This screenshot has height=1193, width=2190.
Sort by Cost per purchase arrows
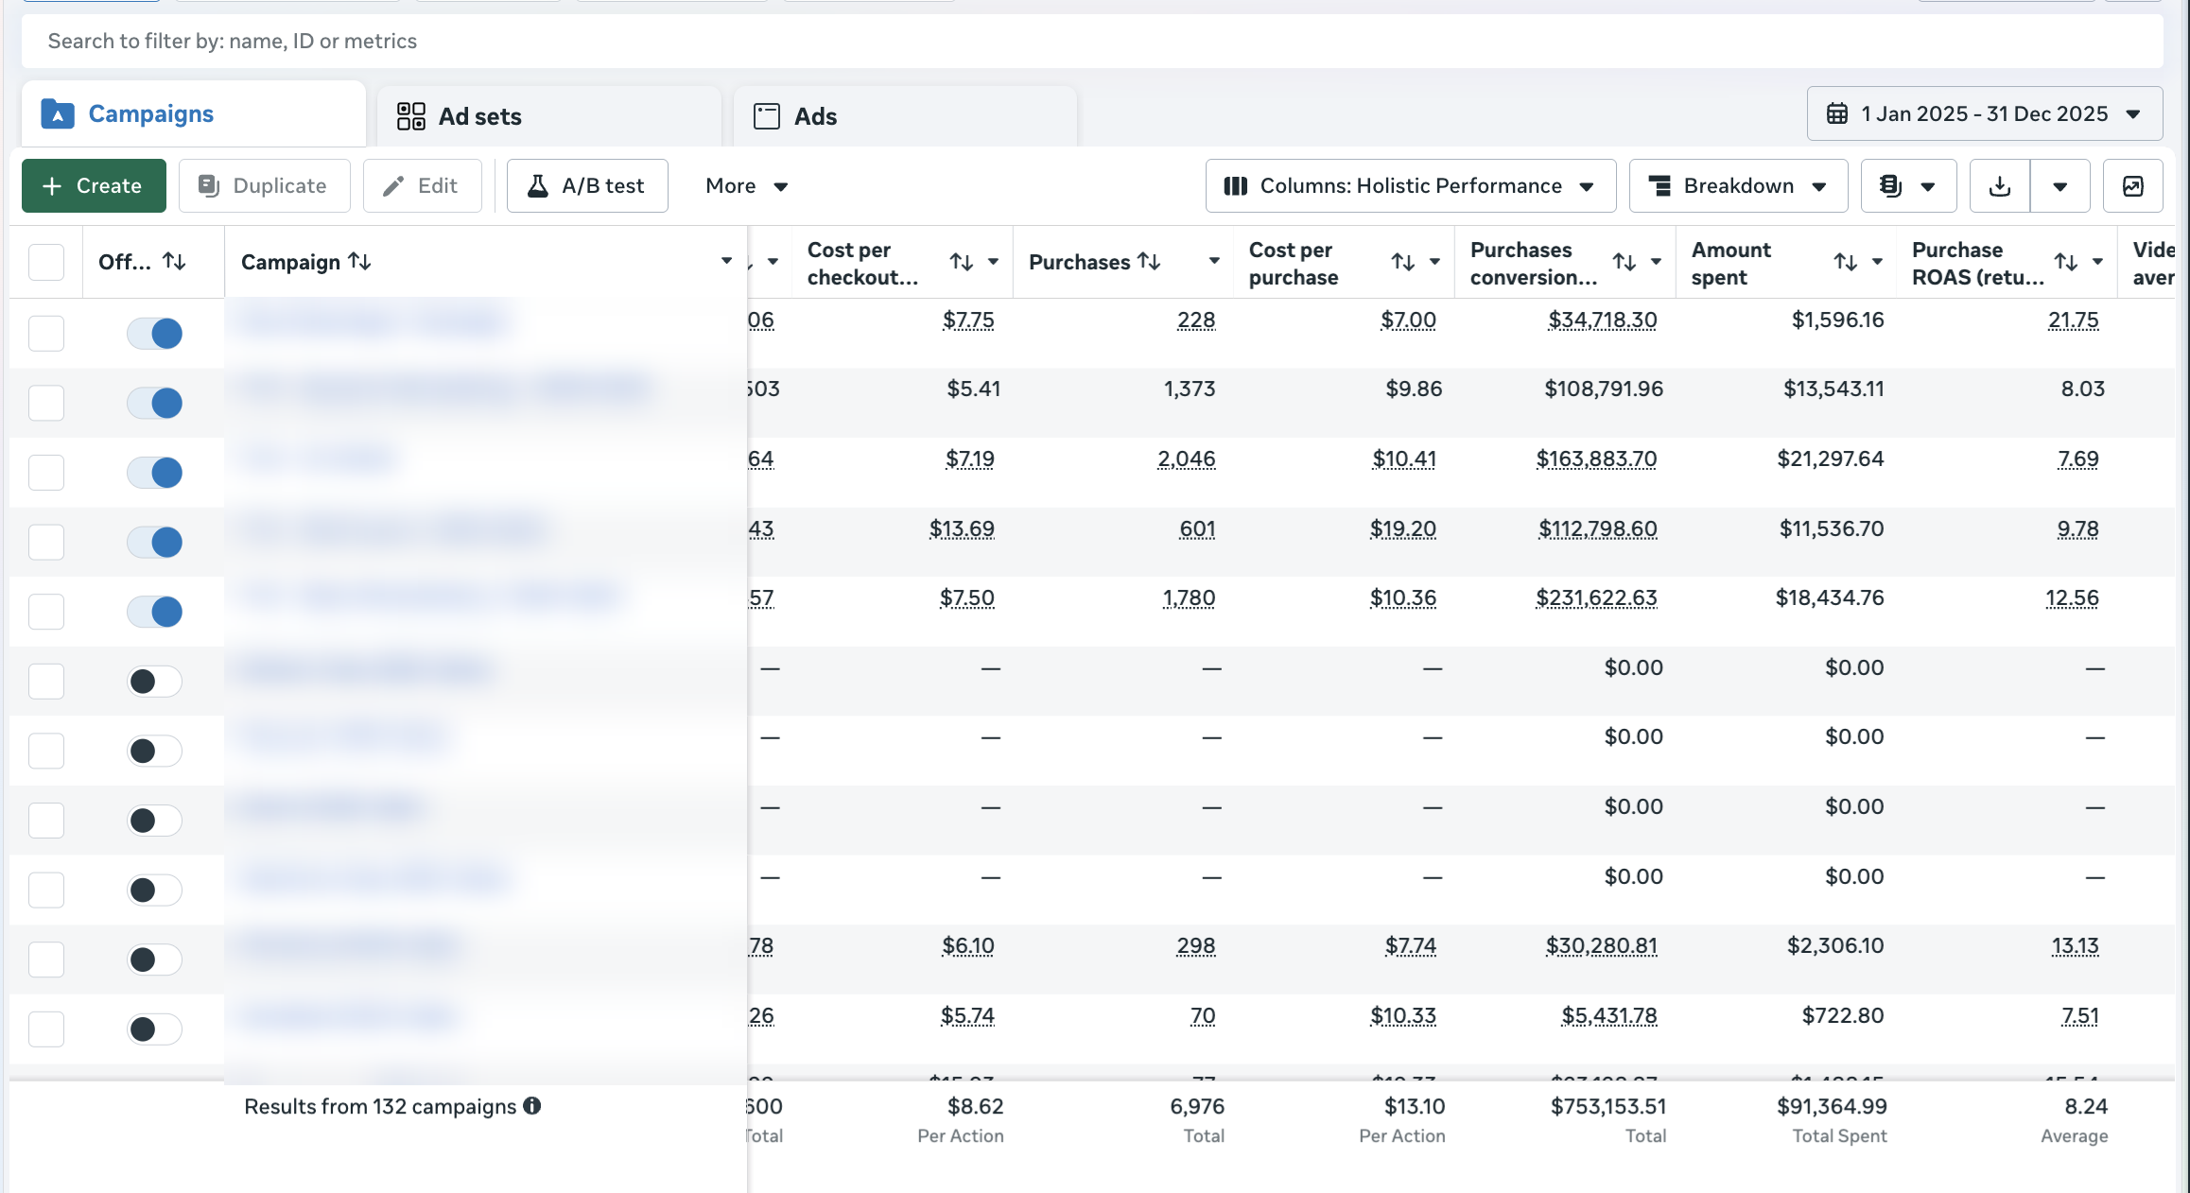click(x=1403, y=262)
